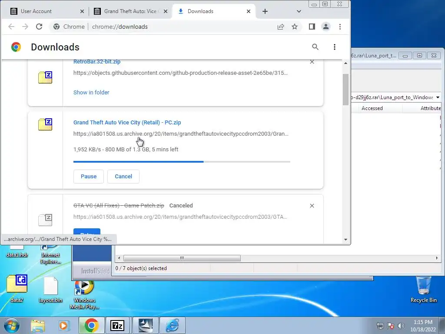The height and width of the screenshot is (334, 445).
Task: Go back in Chrome
Action: click(x=11, y=27)
